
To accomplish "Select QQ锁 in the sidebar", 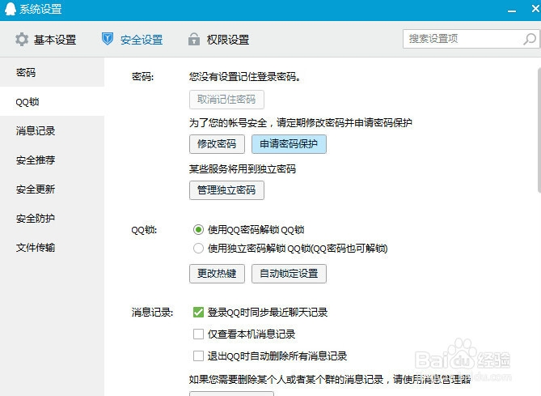I will (52, 101).
